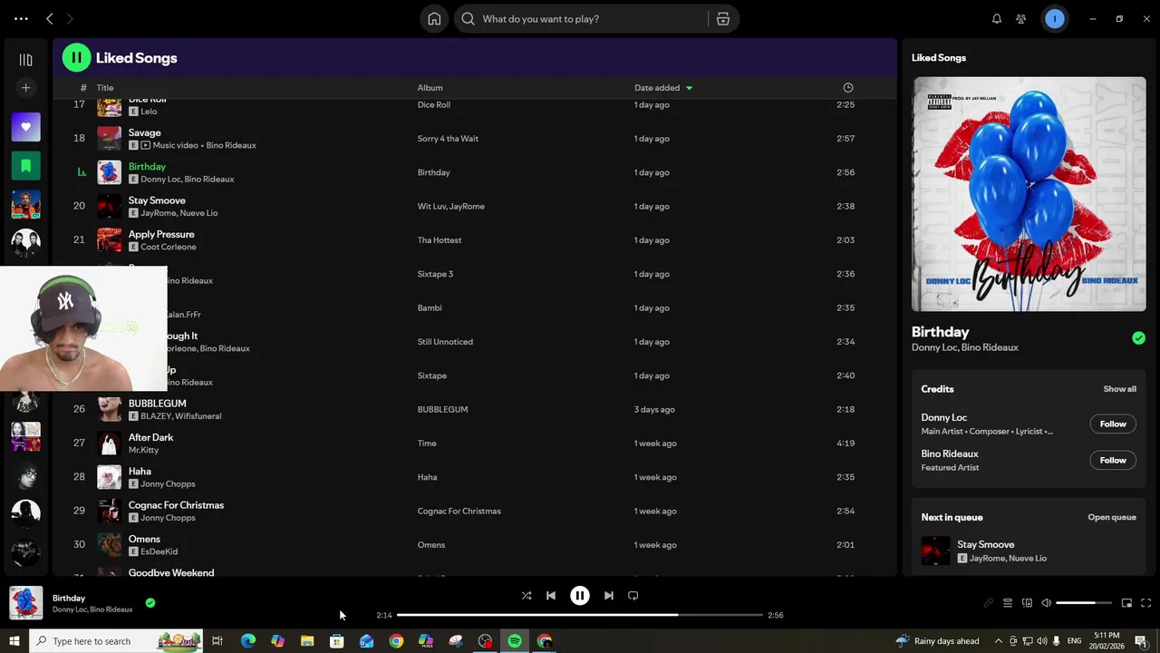The width and height of the screenshot is (1160, 653).
Task: Click the Browse icon beside the search field
Action: point(723,19)
